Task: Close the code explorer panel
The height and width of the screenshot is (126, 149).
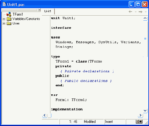Action: (x=39, y=10)
